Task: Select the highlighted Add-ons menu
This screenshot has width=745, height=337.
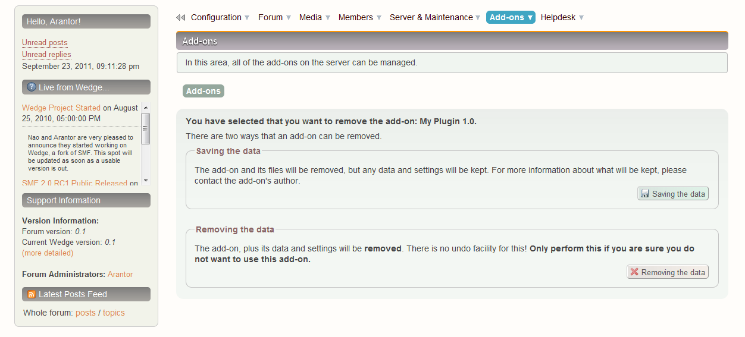Action: pyautogui.click(x=511, y=18)
